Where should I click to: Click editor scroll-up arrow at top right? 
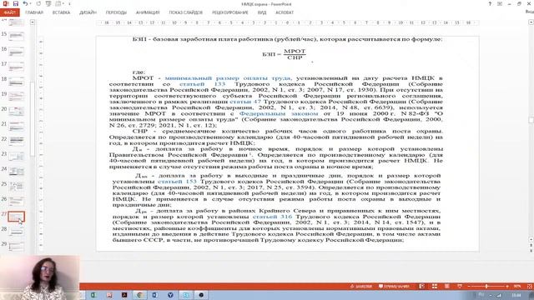[x=531, y=22]
